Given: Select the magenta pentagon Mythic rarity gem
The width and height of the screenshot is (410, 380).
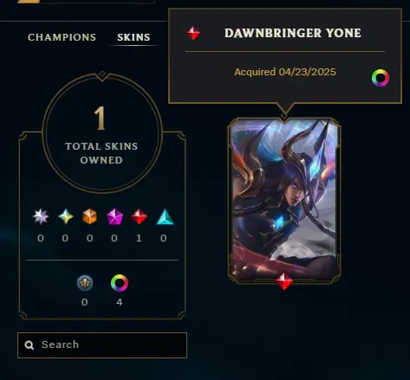Looking at the screenshot, I should click(114, 216).
